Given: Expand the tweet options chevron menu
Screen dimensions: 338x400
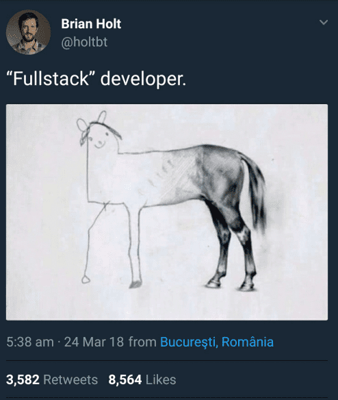Looking at the screenshot, I should coord(324,23).
